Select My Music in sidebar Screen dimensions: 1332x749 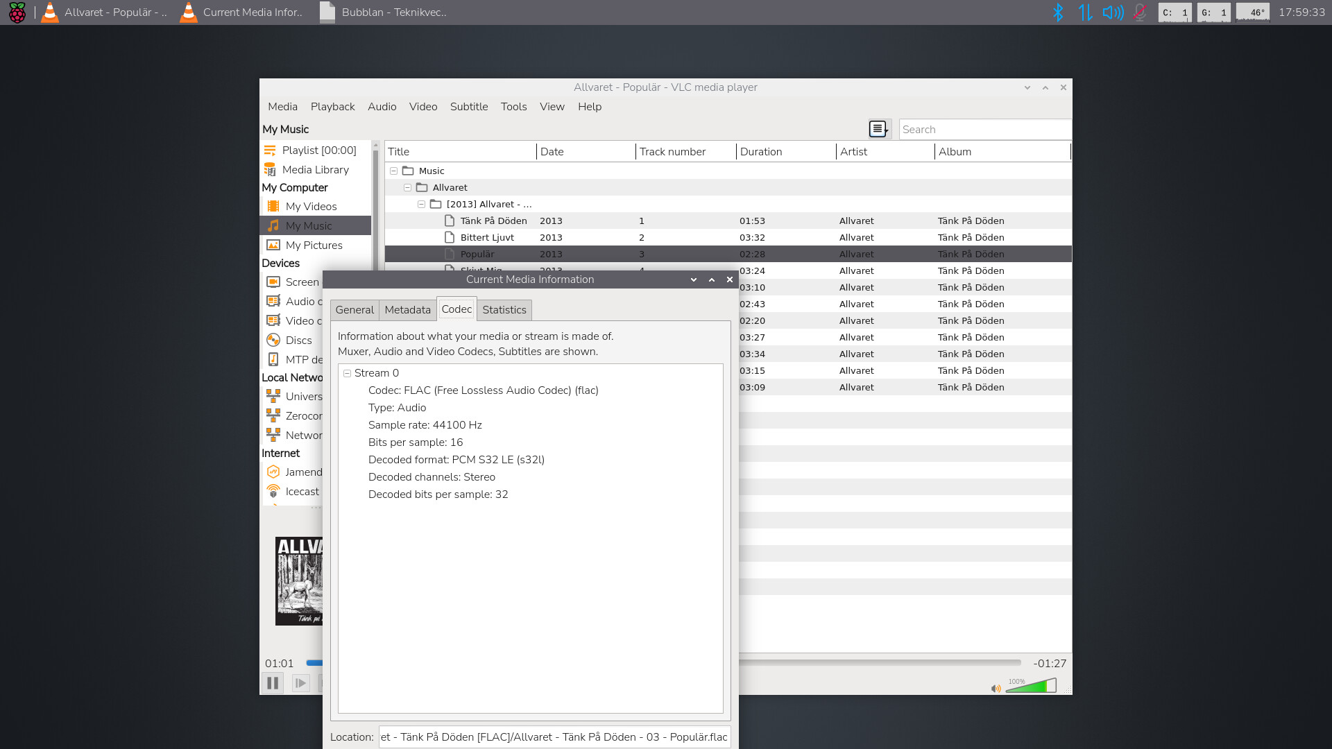316,226
